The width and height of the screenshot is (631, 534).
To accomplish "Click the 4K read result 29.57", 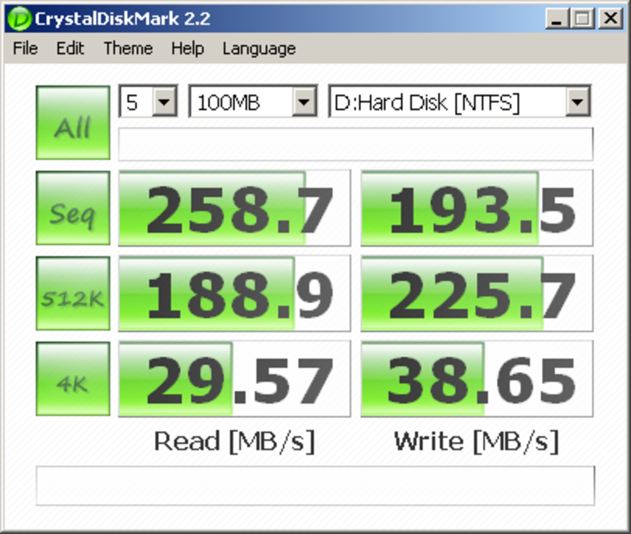I will (x=235, y=379).
